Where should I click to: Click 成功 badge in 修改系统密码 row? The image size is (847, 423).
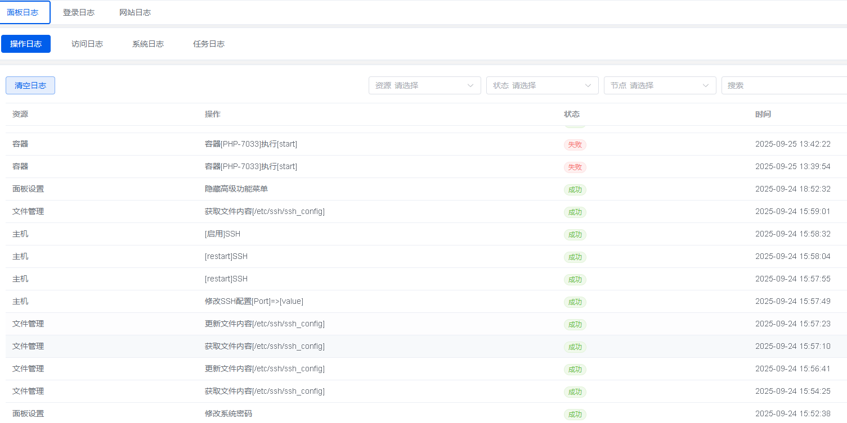click(x=575, y=415)
